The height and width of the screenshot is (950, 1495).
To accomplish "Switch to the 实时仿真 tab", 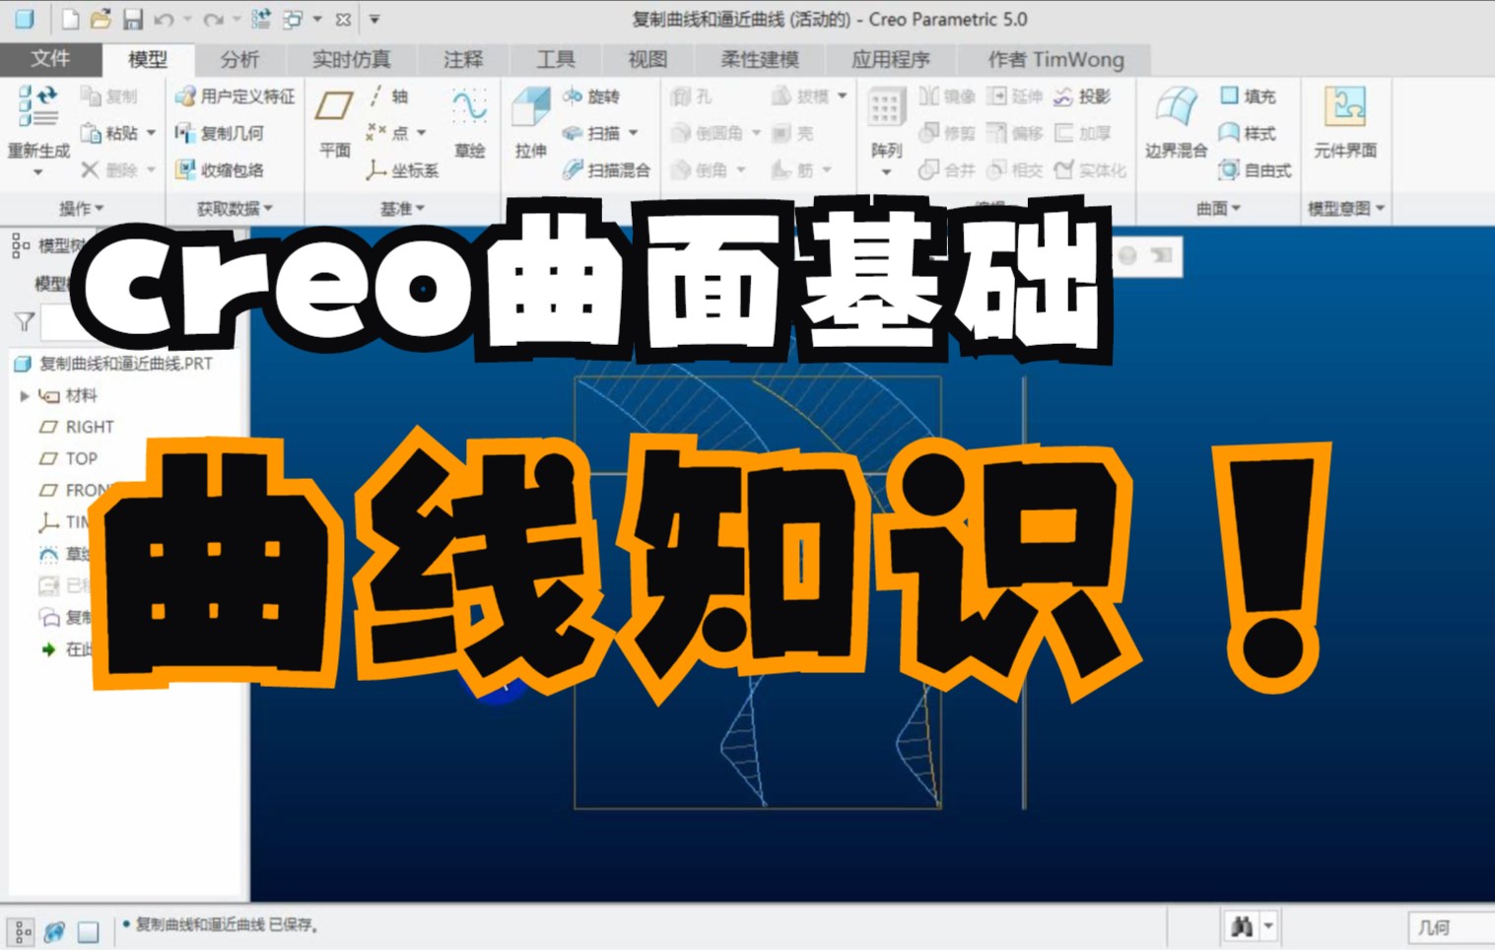I will [x=351, y=59].
